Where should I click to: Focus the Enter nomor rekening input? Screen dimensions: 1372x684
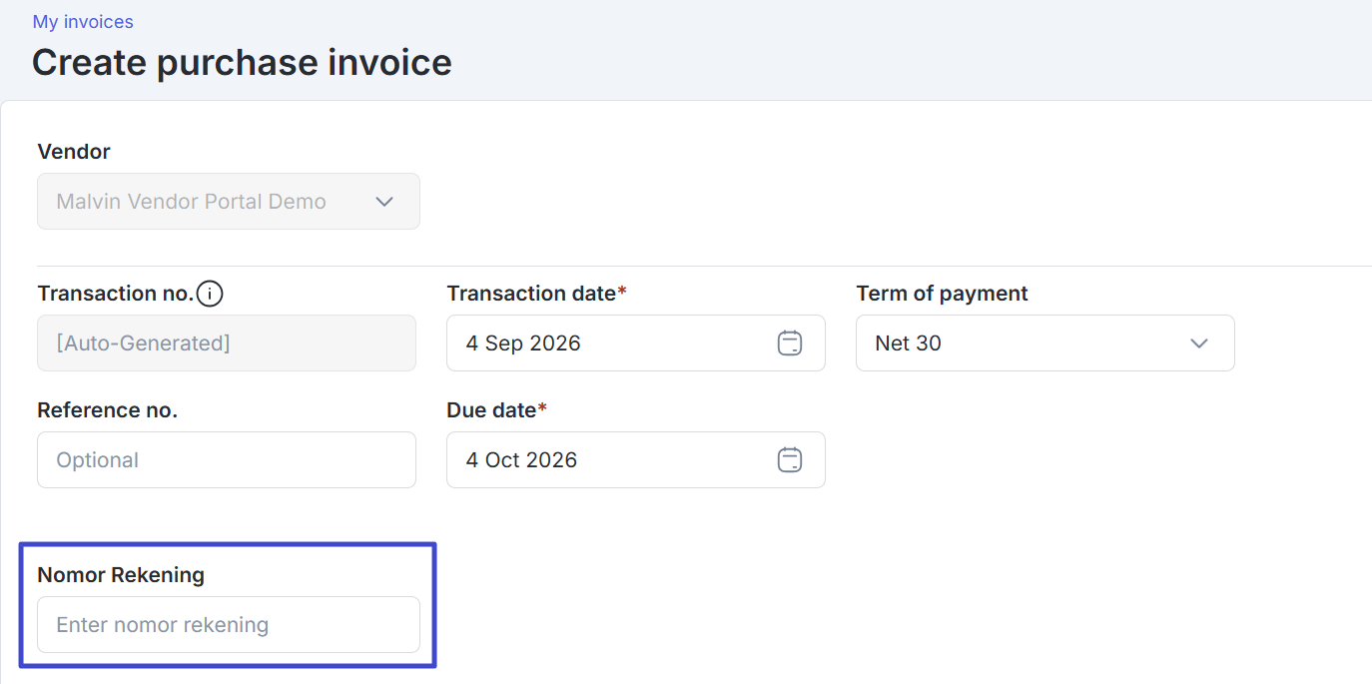pyautogui.click(x=229, y=625)
